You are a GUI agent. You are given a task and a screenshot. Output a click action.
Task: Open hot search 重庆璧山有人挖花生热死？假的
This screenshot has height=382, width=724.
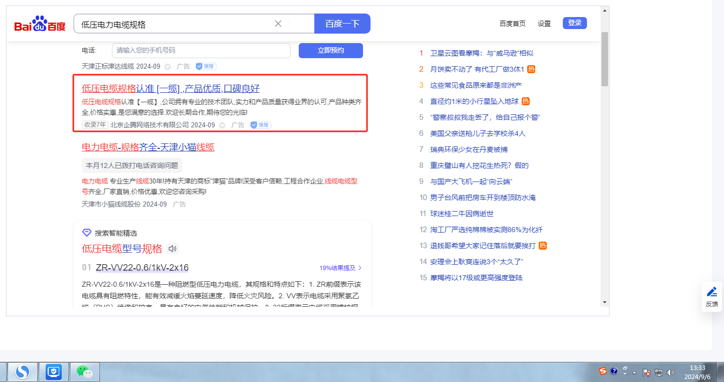(479, 165)
